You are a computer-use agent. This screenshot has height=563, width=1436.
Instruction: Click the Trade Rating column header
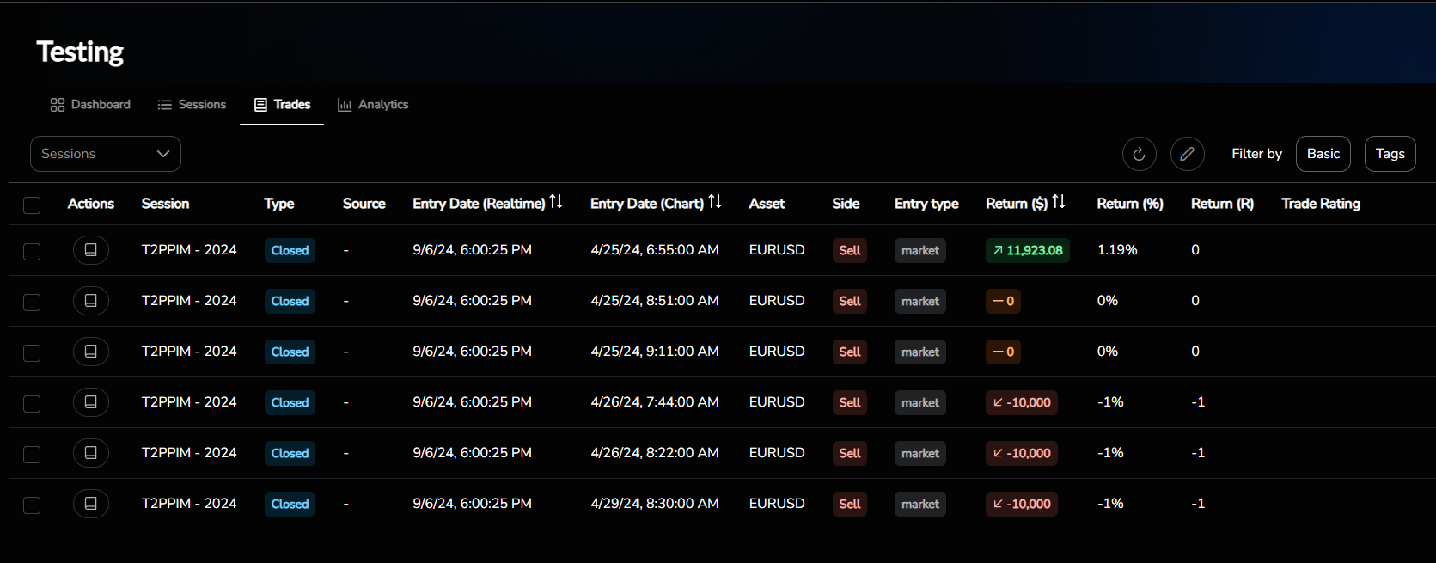click(1321, 204)
